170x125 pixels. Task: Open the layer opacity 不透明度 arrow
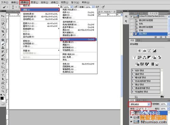pyautogui.click(x=168, y=104)
